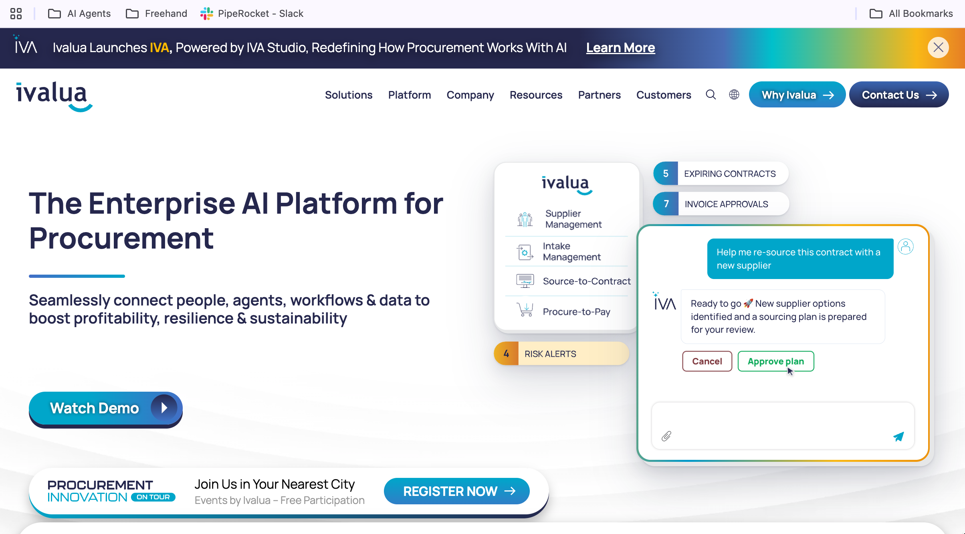The width and height of the screenshot is (965, 534).
Task: Click the IVA assistant logo in chat
Action: 664,301
